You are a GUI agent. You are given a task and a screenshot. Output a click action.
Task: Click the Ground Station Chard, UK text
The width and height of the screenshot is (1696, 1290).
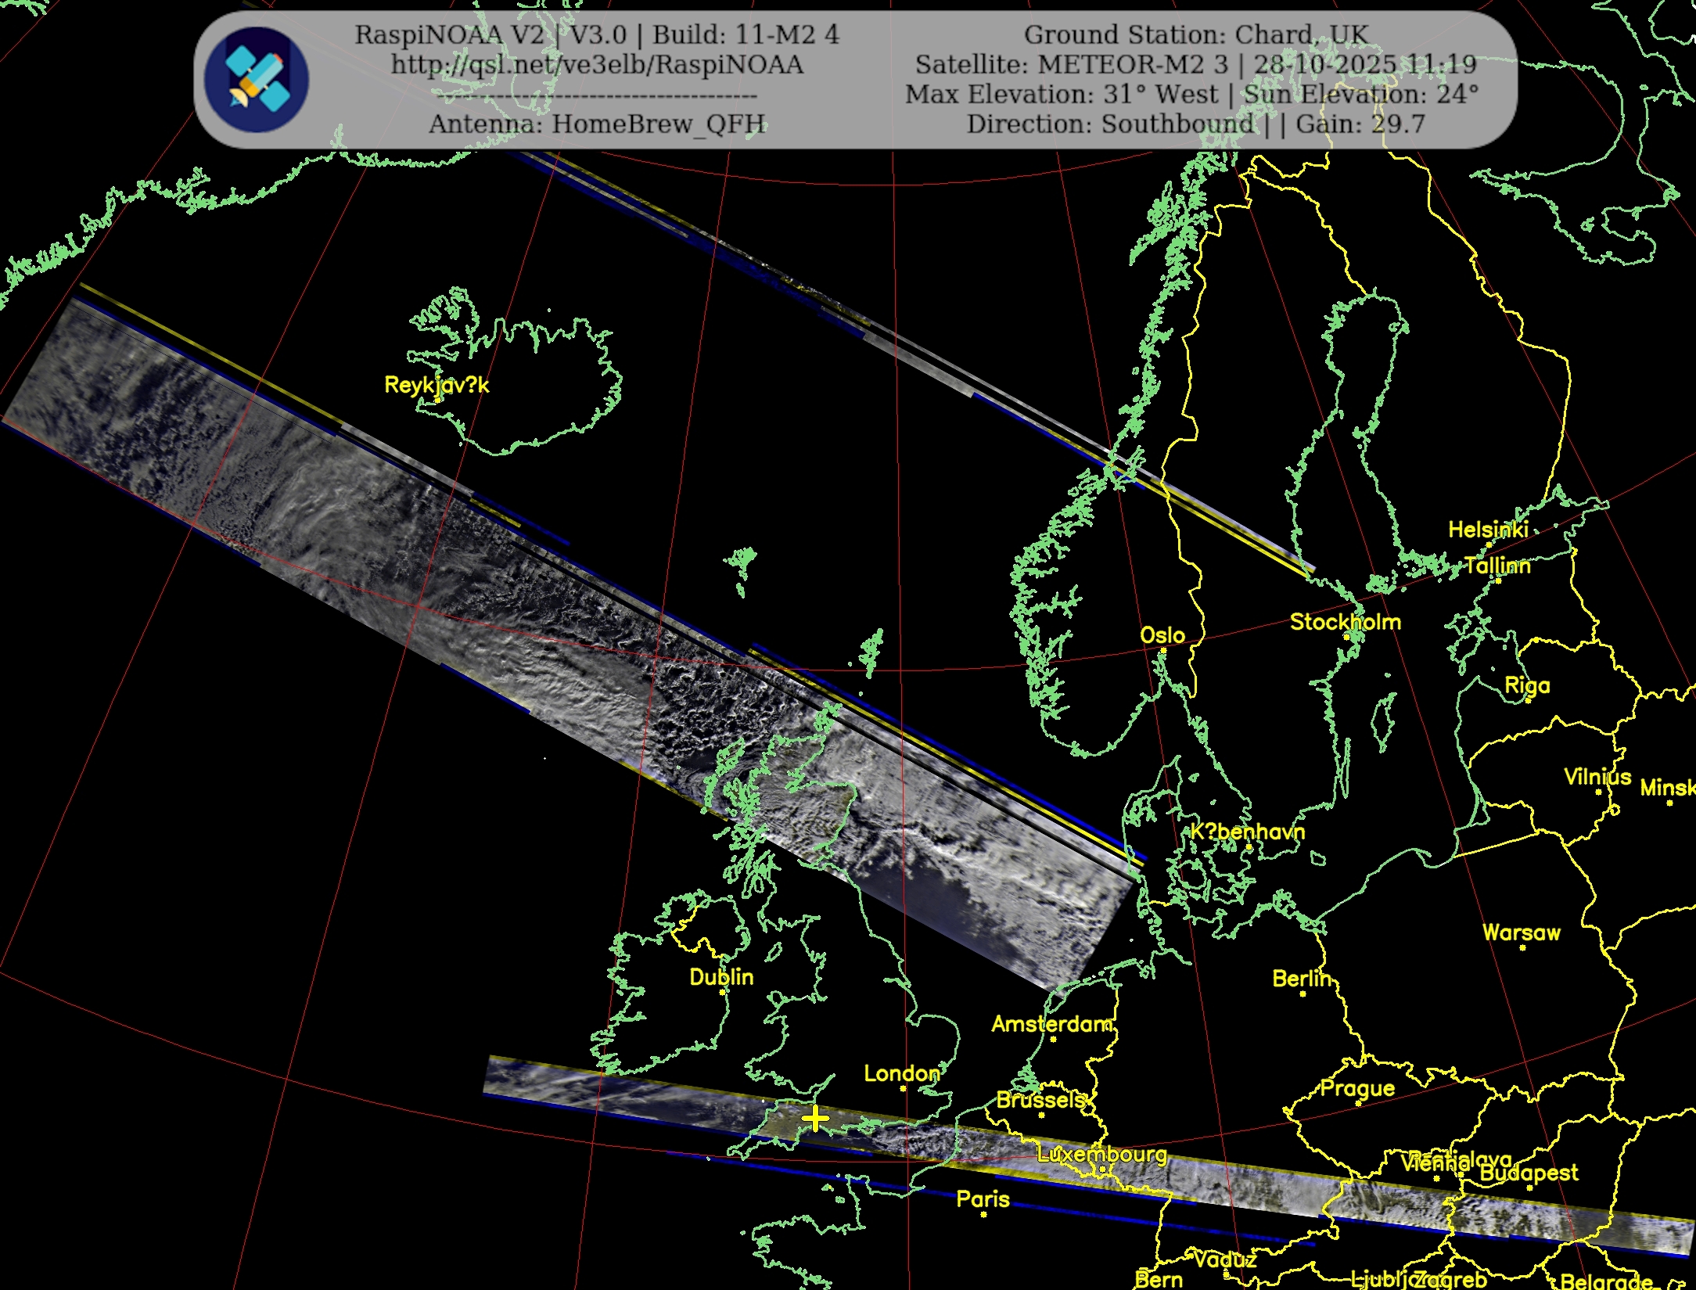[1195, 35]
